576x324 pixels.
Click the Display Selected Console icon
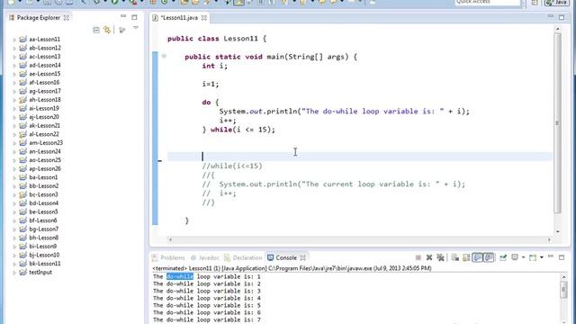click(515, 257)
